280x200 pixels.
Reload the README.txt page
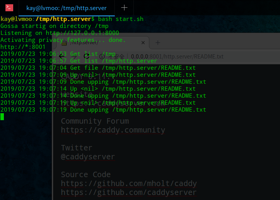(x=86, y=57)
